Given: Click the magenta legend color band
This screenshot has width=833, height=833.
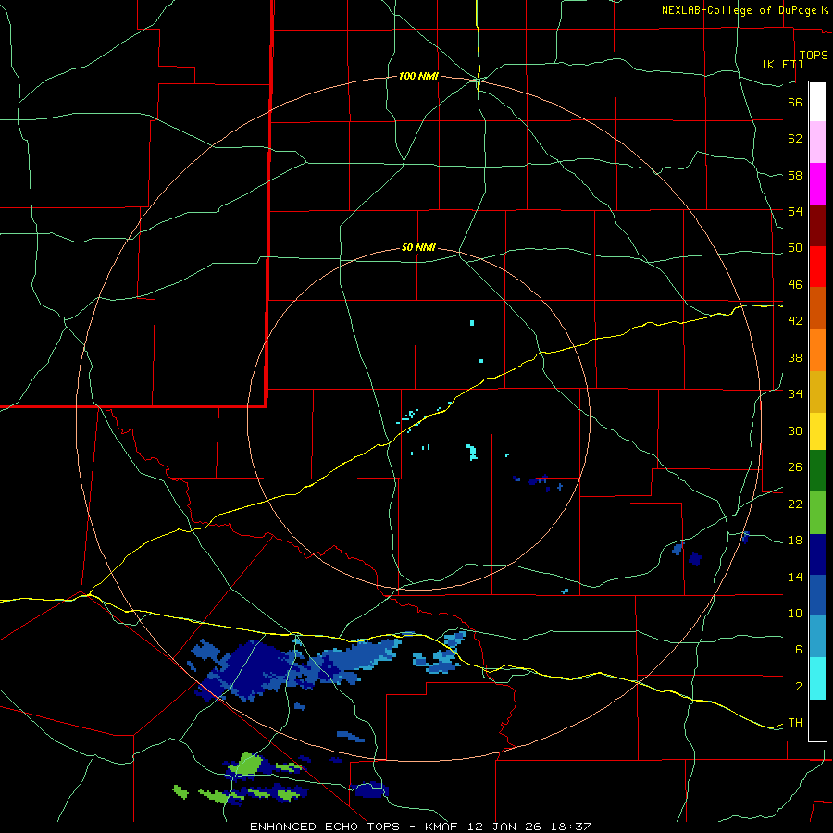Looking at the screenshot, I should click(x=817, y=184).
